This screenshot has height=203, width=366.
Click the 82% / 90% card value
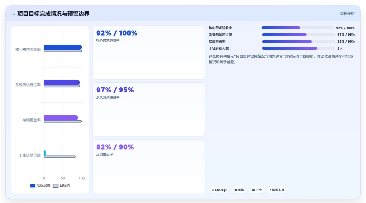(115, 147)
